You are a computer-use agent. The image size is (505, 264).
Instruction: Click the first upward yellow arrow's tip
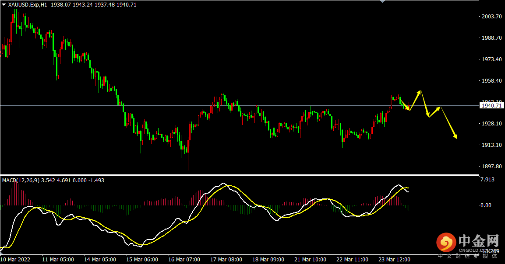pyautogui.click(x=419, y=92)
